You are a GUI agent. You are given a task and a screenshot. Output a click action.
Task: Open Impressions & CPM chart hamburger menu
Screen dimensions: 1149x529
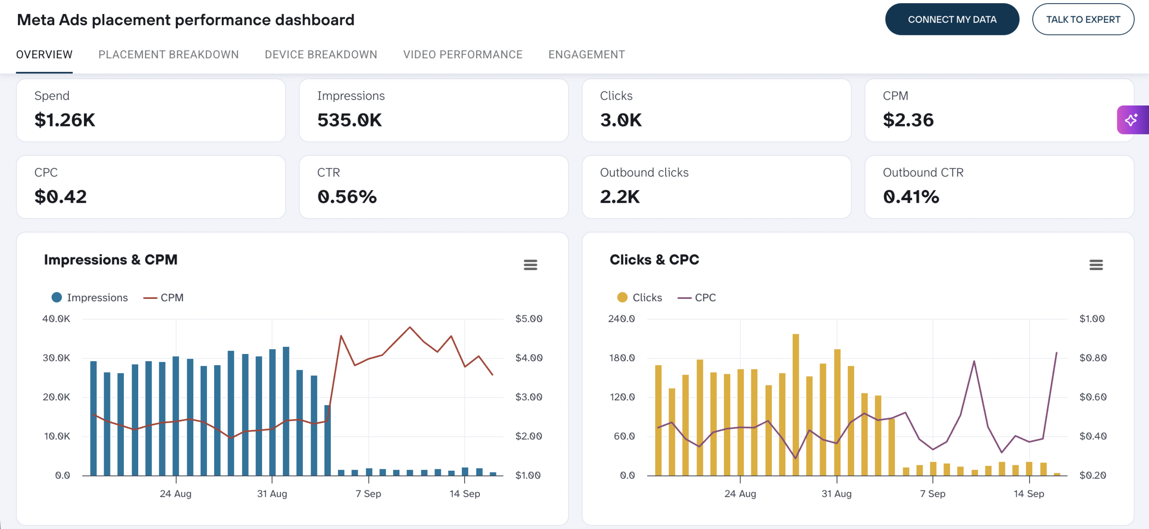click(x=530, y=265)
